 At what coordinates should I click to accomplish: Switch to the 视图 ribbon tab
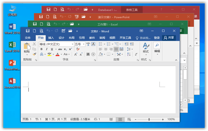click(x=112, y=38)
